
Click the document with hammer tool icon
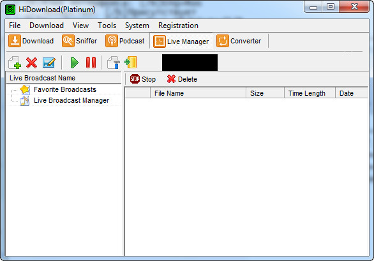tap(114, 63)
